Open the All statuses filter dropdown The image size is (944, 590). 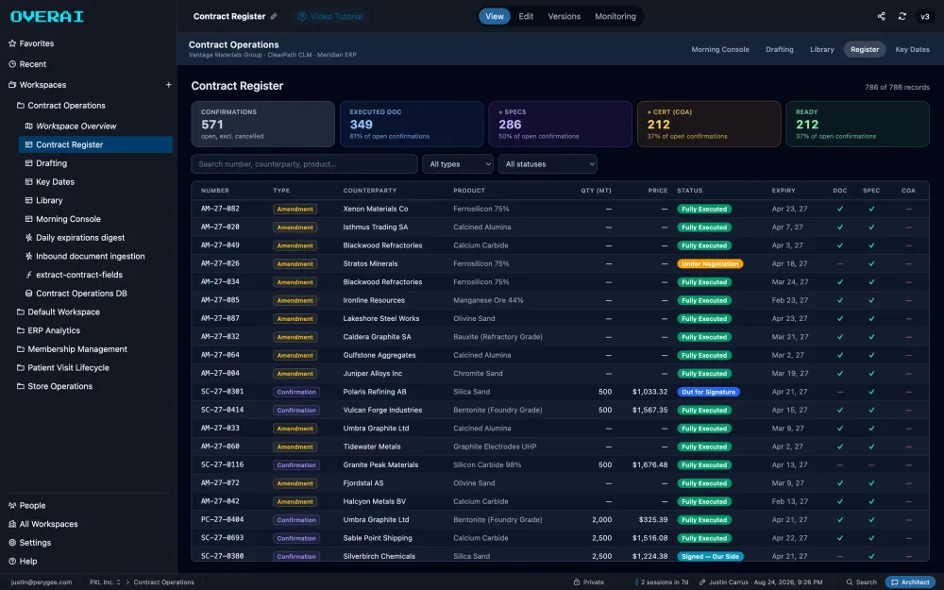tap(548, 163)
